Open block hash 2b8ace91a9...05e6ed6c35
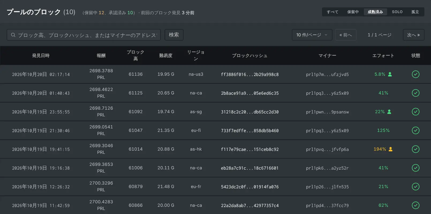Image resolution: width=431 pixels, height=214 pixels. [x=250, y=93]
